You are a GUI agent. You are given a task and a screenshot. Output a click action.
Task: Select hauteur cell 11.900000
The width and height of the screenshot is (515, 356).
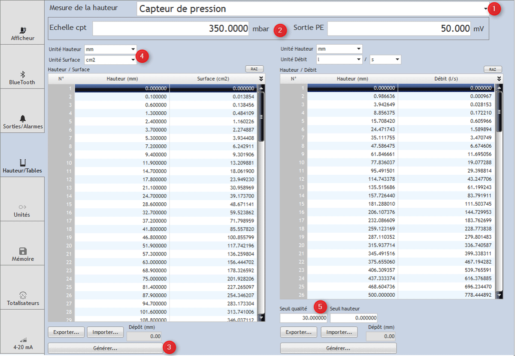(122, 163)
